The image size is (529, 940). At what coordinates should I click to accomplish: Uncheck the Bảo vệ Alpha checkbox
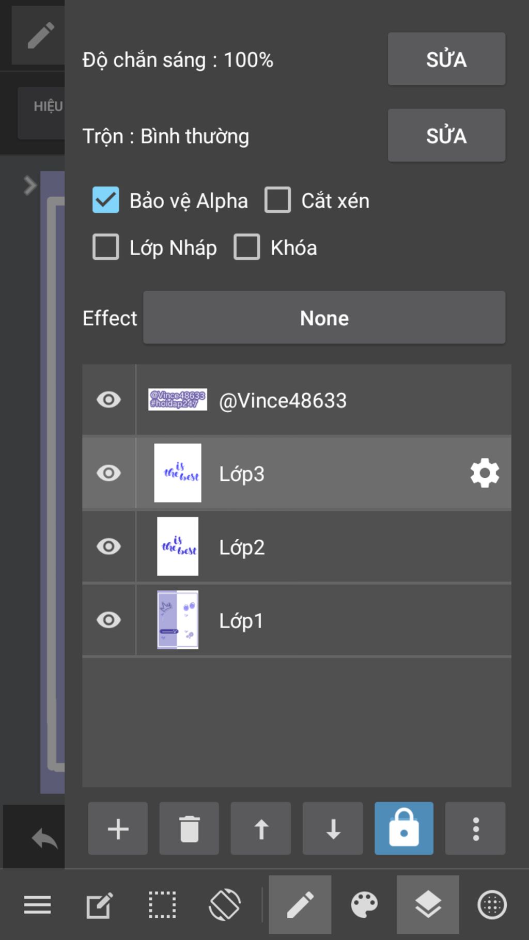(106, 200)
